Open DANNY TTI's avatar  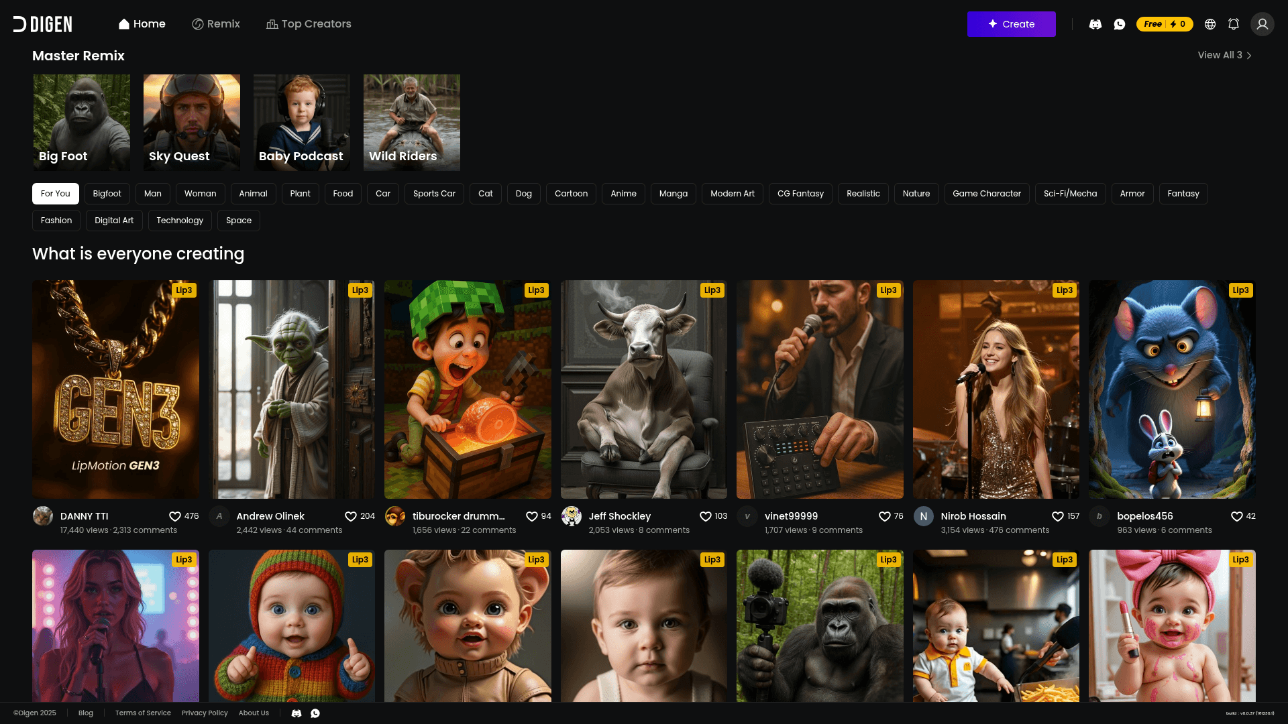[x=43, y=516]
